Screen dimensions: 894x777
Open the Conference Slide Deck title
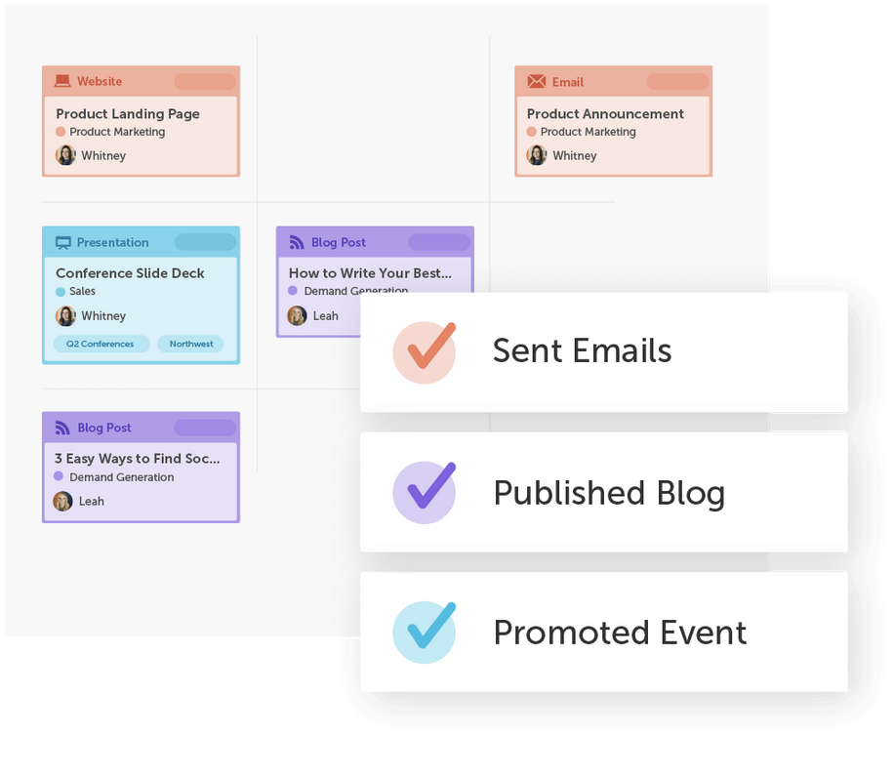tap(130, 273)
